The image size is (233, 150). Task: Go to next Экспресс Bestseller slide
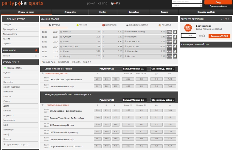229,19
